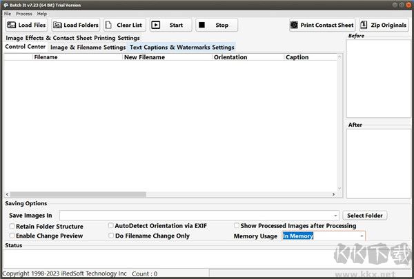Start batch processing with the play icon
The height and width of the screenshot is (279, 414).
(156, 25)
